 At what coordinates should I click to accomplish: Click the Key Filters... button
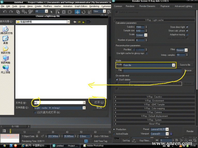point(145,141)
